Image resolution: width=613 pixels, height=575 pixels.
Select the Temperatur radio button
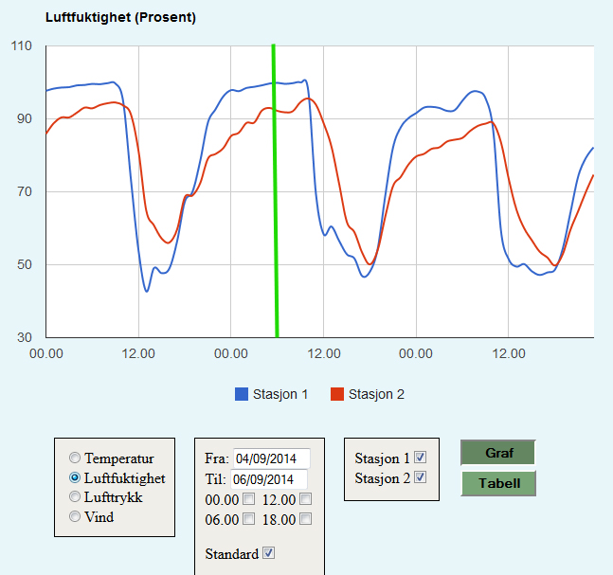point(76,458)
